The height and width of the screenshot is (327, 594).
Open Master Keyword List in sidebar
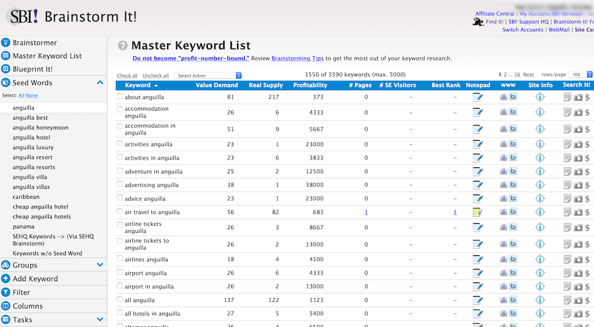[x=47, y=56]
